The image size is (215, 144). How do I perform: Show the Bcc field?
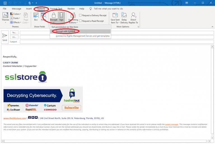[36, 17]
